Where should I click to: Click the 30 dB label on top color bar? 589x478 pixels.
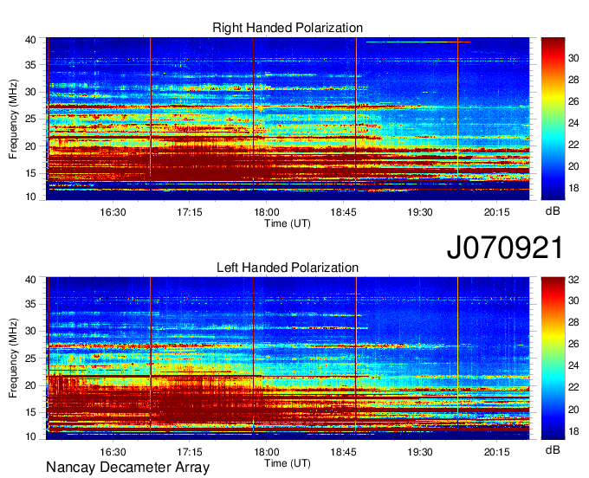click(573, 58)
